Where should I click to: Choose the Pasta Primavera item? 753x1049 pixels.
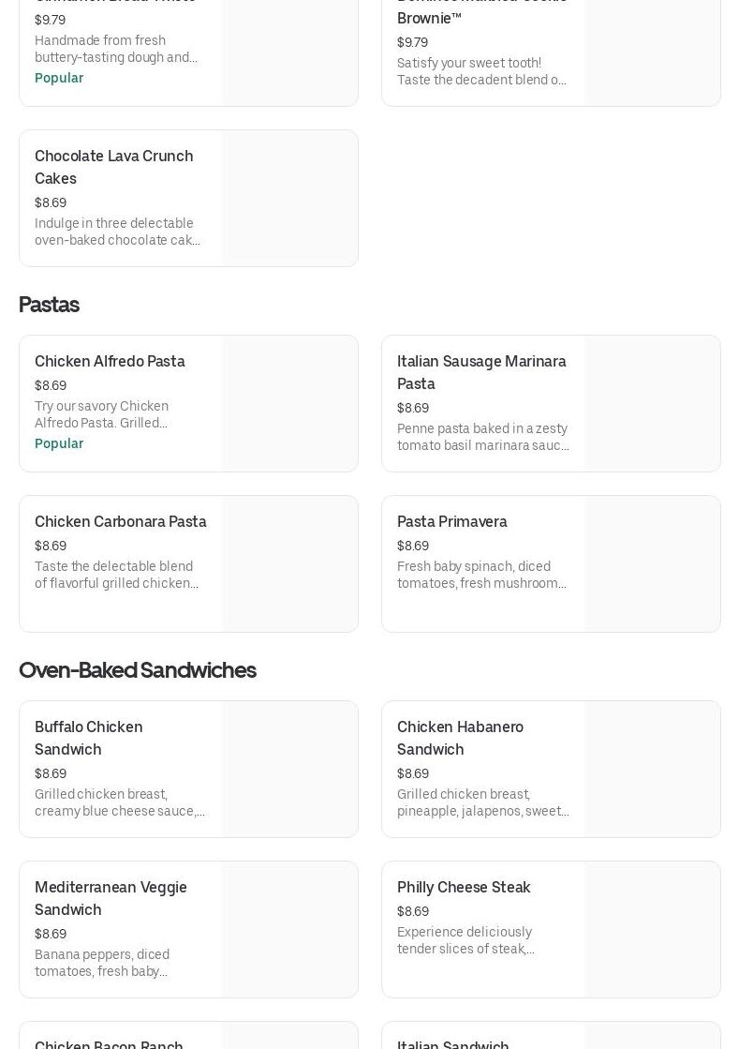[451, 522]
